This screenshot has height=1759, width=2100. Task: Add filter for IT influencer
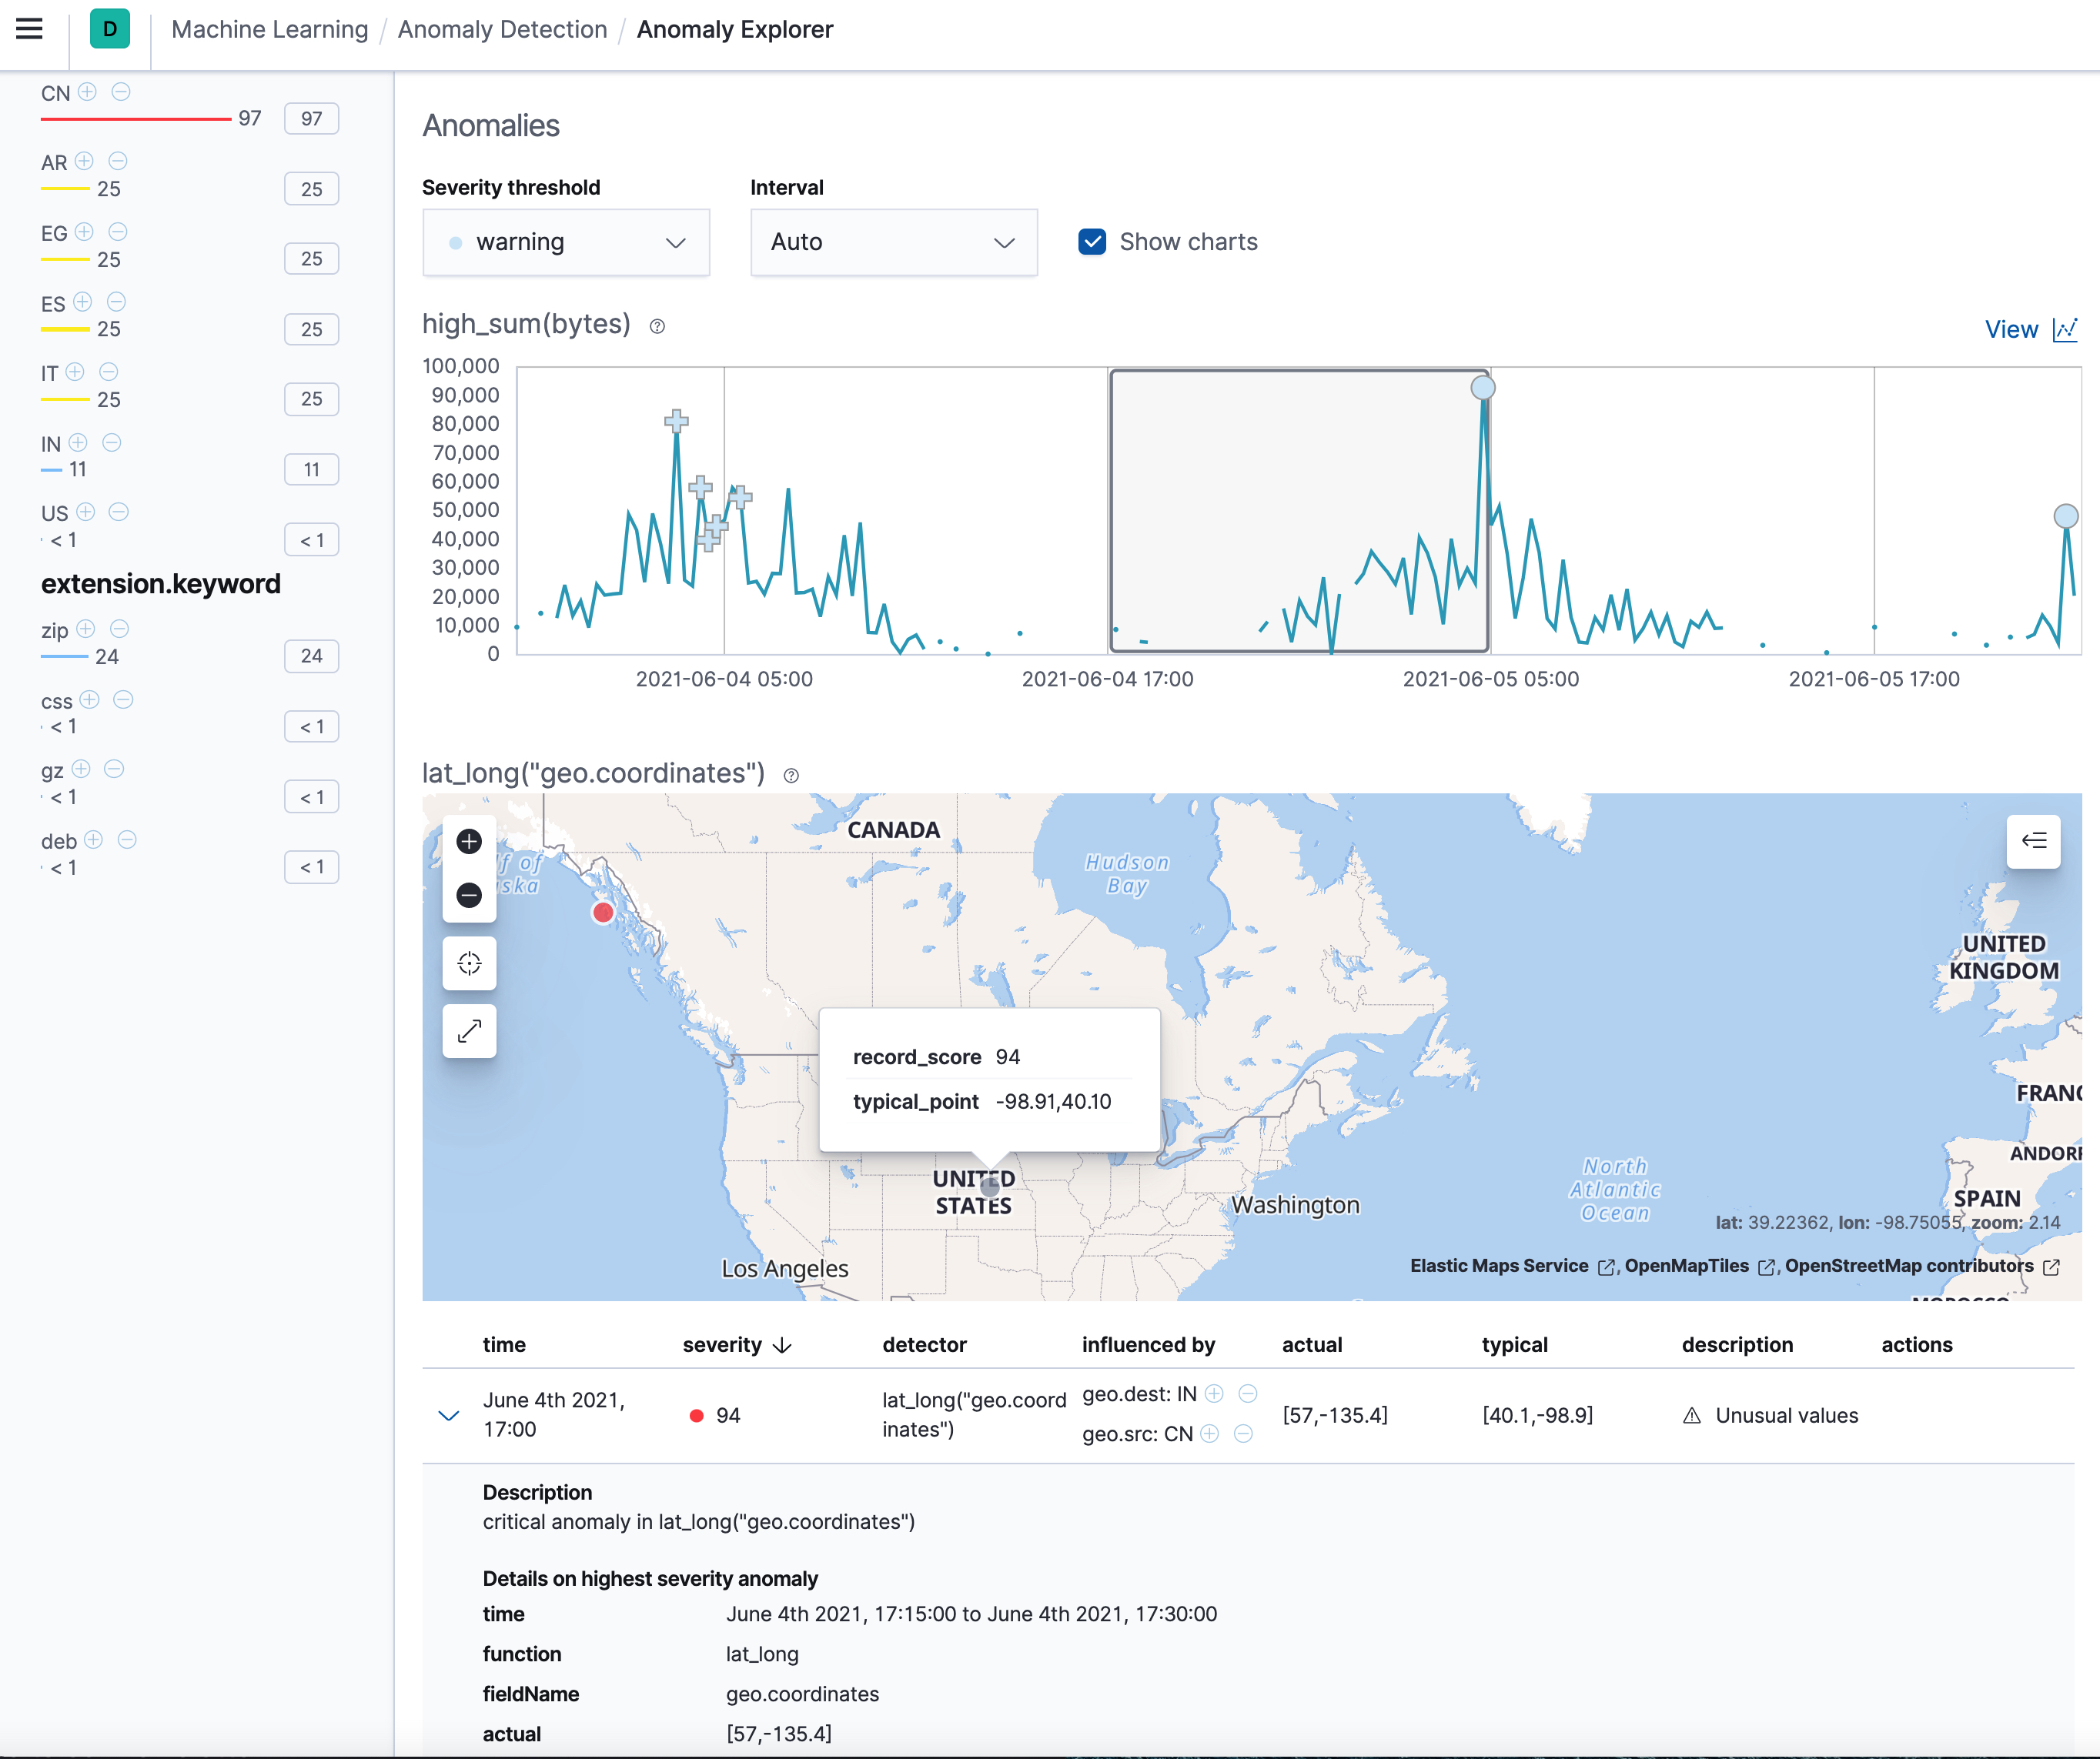(76, 372)
